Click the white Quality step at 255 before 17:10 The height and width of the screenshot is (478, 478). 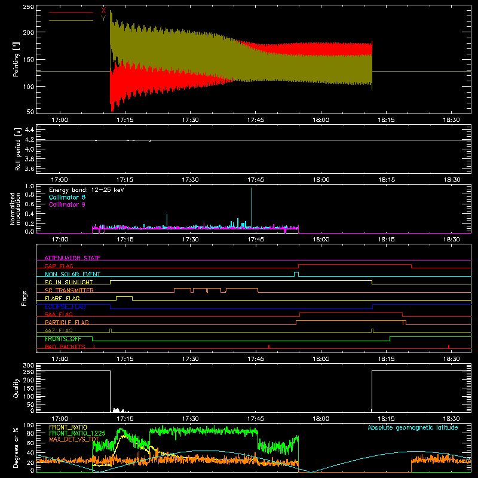point(73,370)
